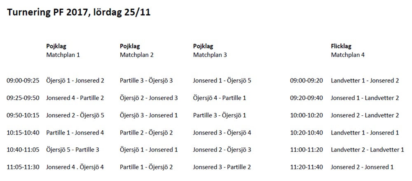Click the time slot 10:40-11:05

[x=23, y=150]
